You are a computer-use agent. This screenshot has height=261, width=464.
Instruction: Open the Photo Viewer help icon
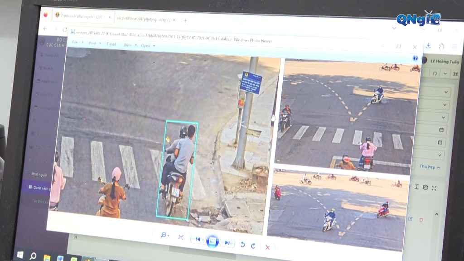coord(415,58)
